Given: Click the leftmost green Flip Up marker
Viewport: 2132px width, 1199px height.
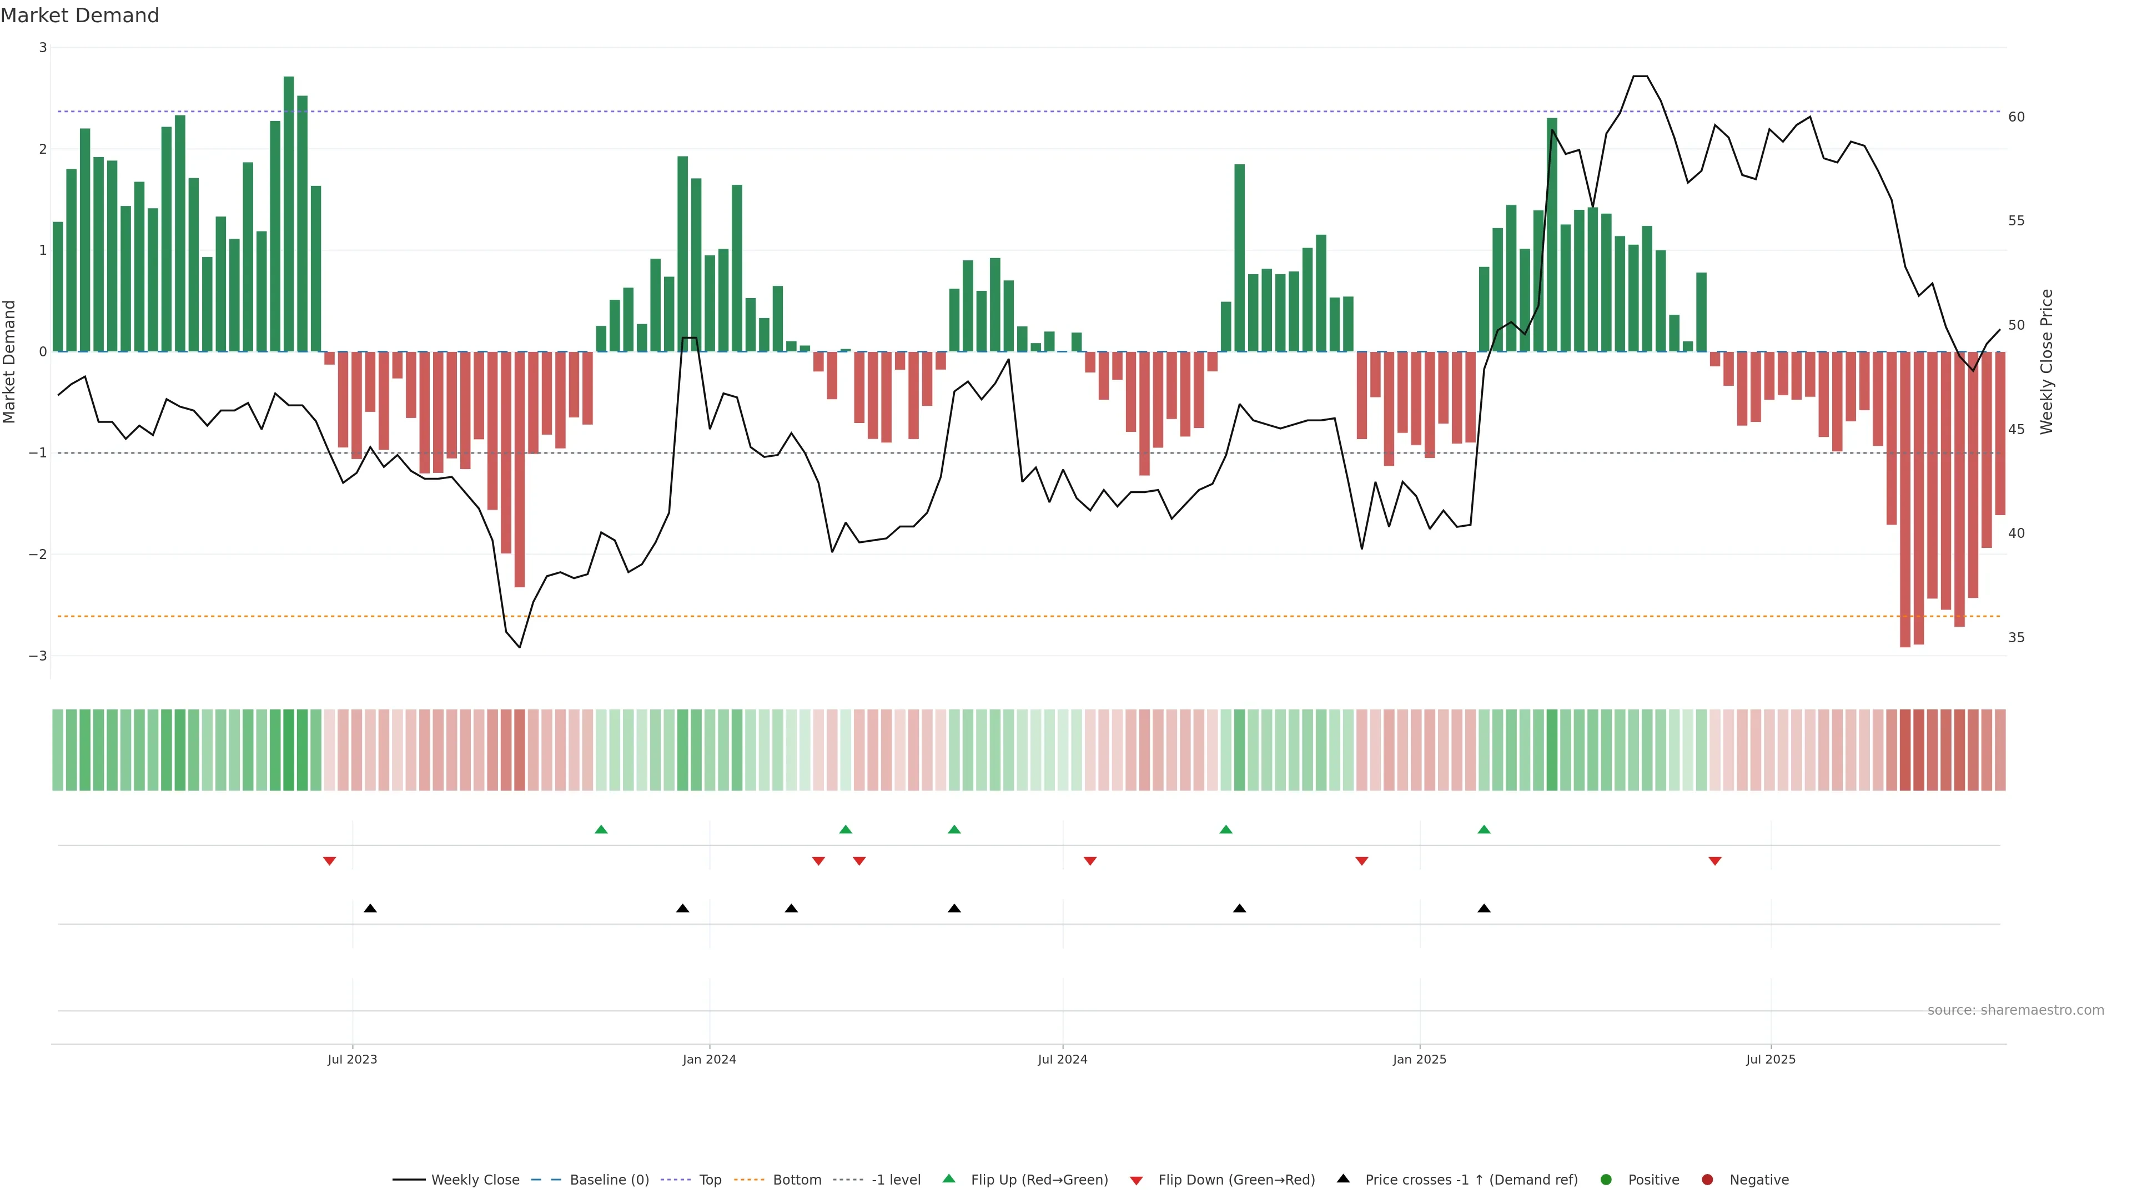Looking at the screenshot, I should (x=602, y=829).
